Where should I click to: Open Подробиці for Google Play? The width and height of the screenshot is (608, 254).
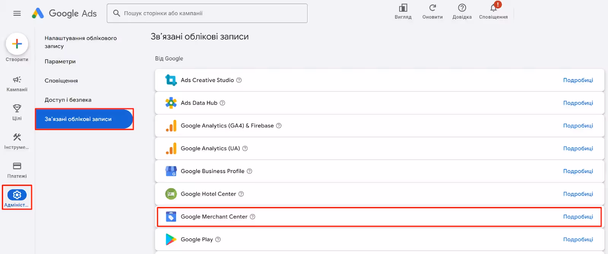pyautogui.click(x=578, y=239)
